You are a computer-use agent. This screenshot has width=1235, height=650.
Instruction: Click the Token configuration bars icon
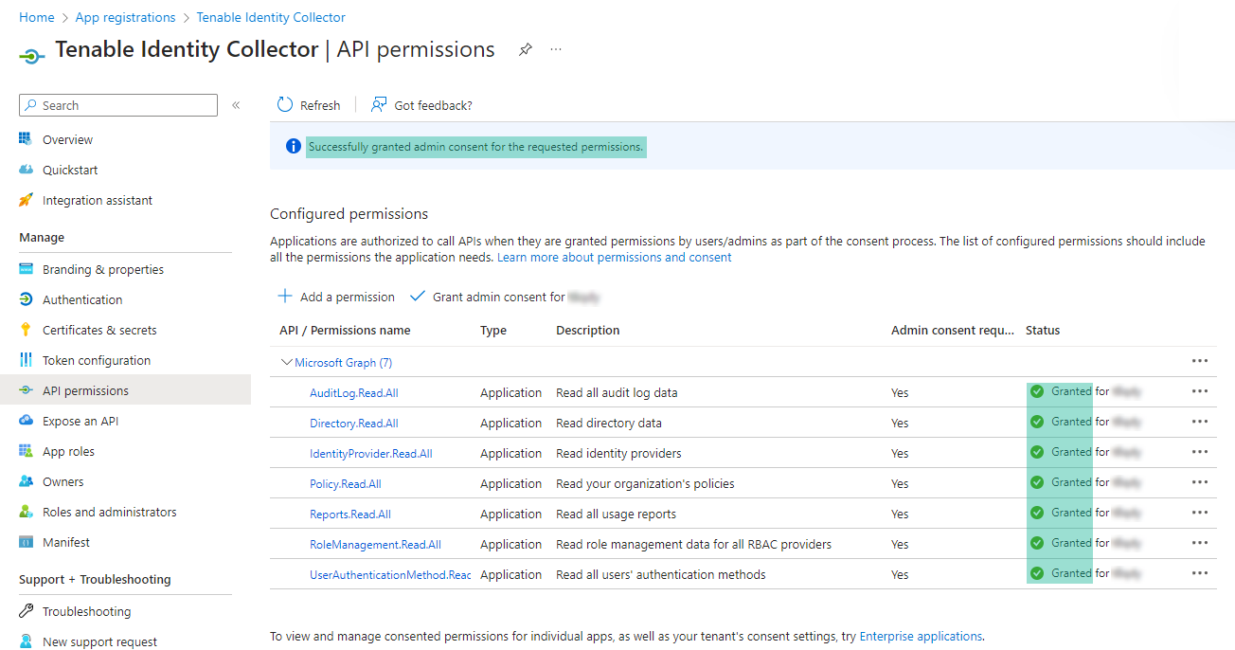pyautogui.click(x=26, y=360)
